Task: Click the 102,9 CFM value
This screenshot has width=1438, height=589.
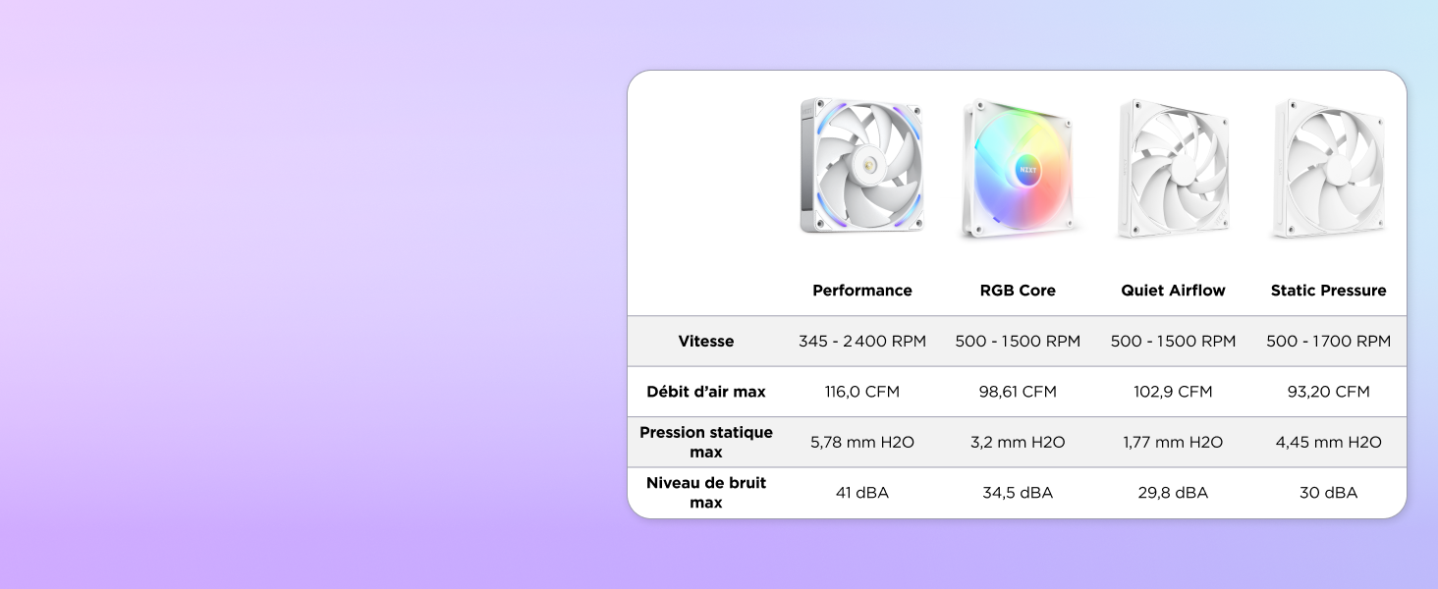Action: pyautogui.click(x=1173, y=392)
